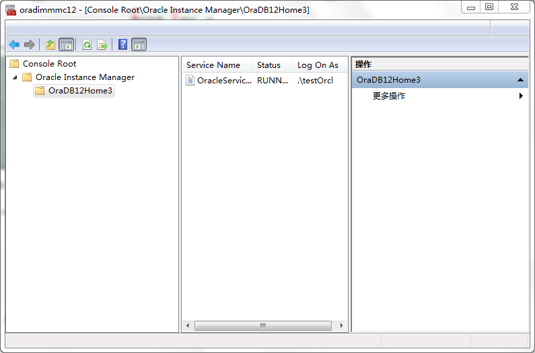The image size is (535, 353).
Task: Toggle Show/Hide Action Pane icon
Action: (139, 44)
